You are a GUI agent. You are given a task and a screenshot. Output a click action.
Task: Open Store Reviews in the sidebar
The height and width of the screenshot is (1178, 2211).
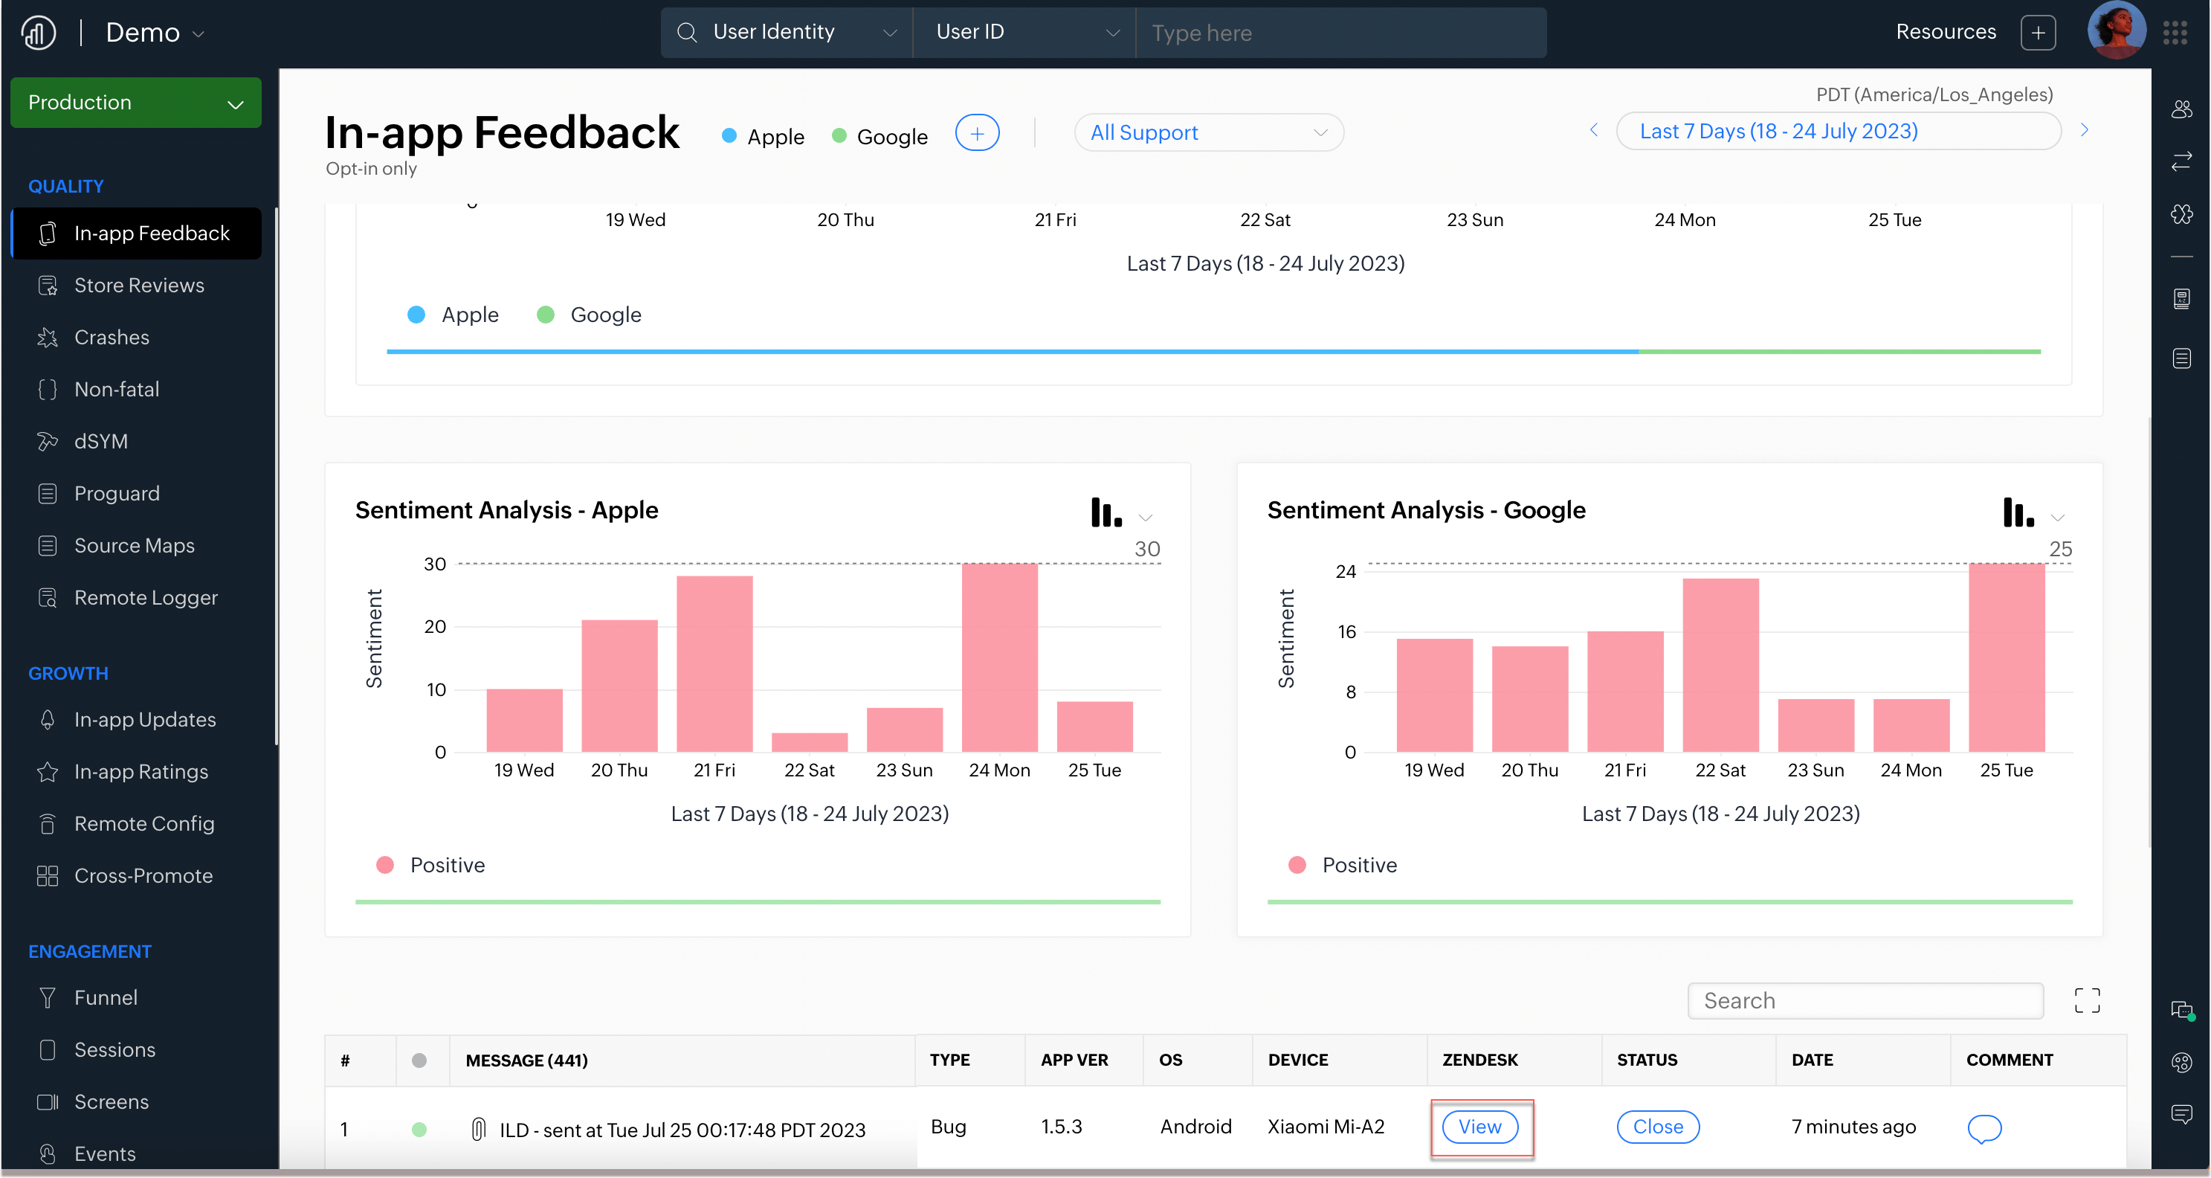[x=139, y=285]
